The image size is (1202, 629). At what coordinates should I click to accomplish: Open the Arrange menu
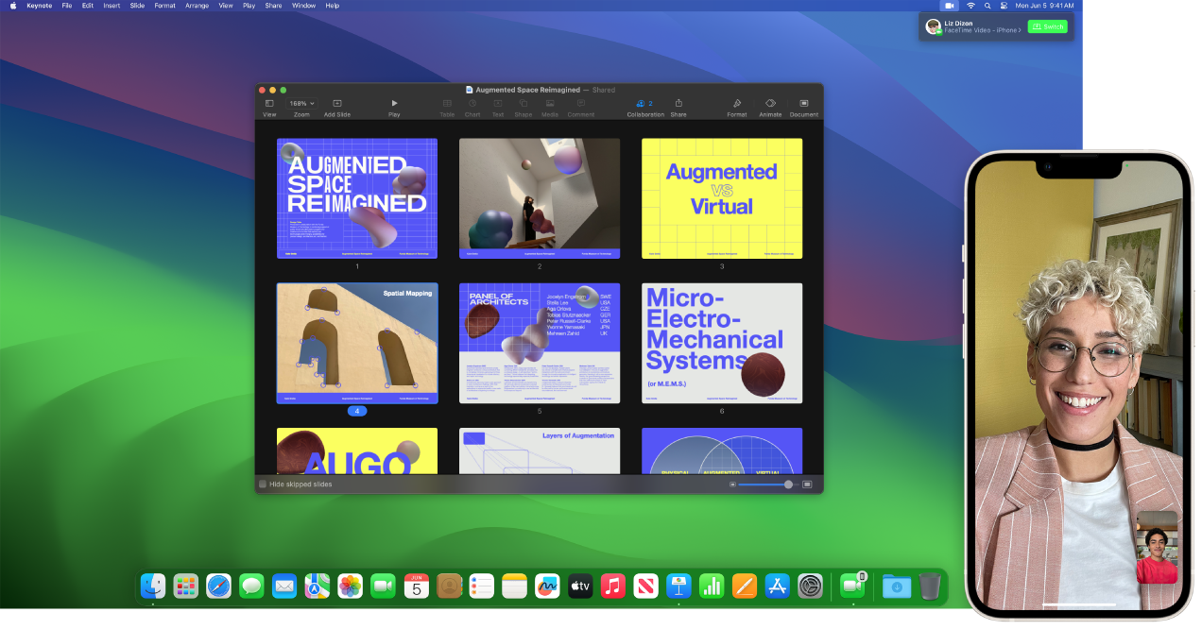[196, 5]
